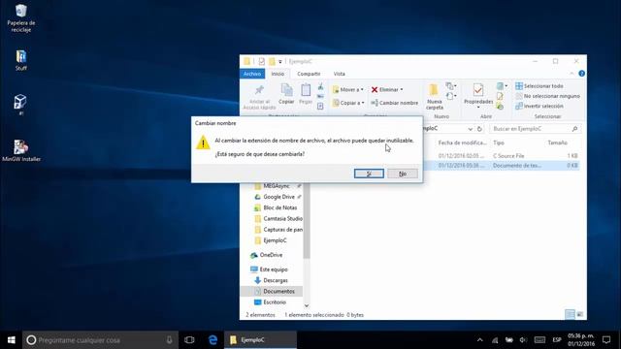Open the Windows Start menu

(x=11, y=340)
